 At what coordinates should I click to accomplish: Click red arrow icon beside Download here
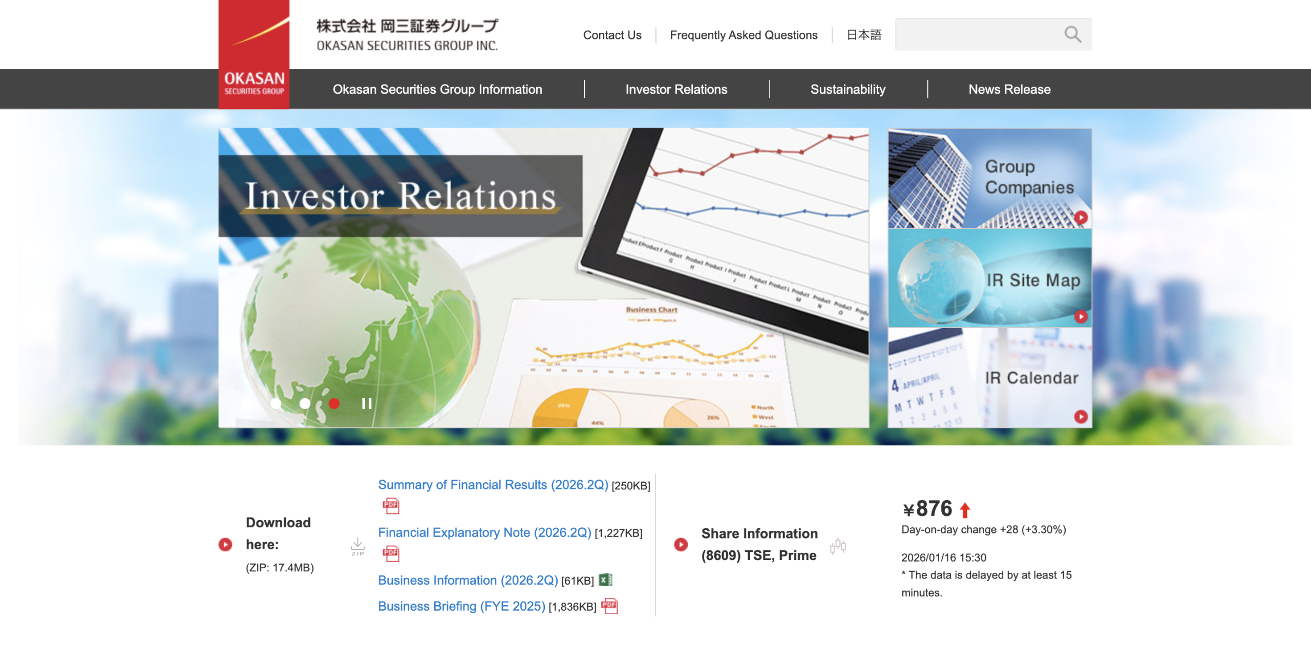pos(225,544)
